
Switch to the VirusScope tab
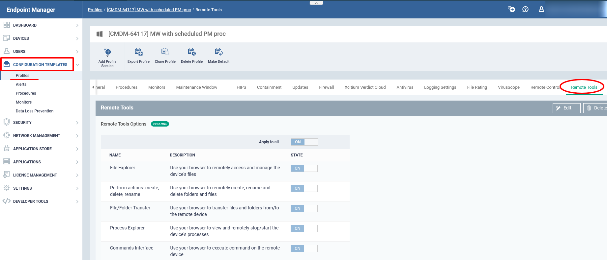509,87
